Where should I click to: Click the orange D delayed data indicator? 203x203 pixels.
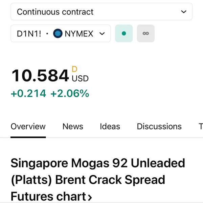click(x=74, y=69)
